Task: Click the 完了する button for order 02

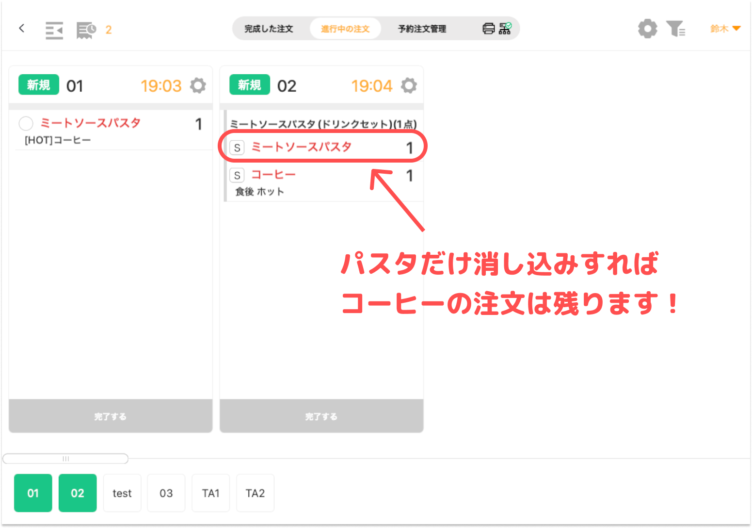Action: coord(321,416)
